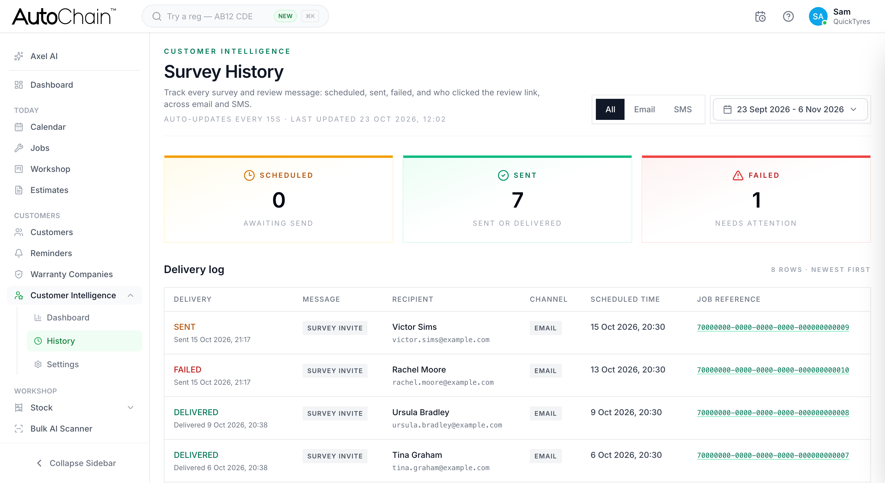Select the All channel filter

[610, 109]
